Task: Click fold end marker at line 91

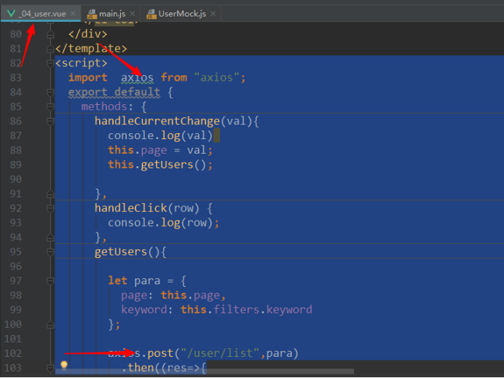Action: 50,194
